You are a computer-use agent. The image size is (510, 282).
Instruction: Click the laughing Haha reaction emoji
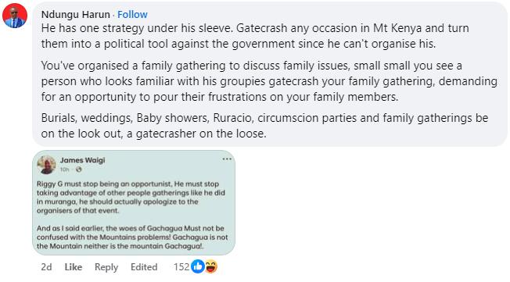tap(211, 266)
